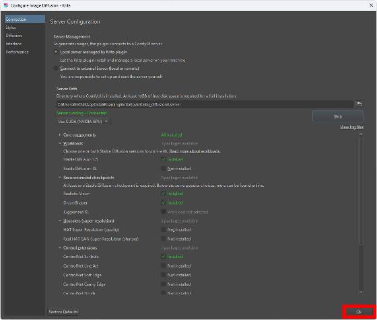Open the Use CUDA (NVIDIA GPU) dropdown
The height and width of the screenshot is (320, 377).
tap(83, 122)
